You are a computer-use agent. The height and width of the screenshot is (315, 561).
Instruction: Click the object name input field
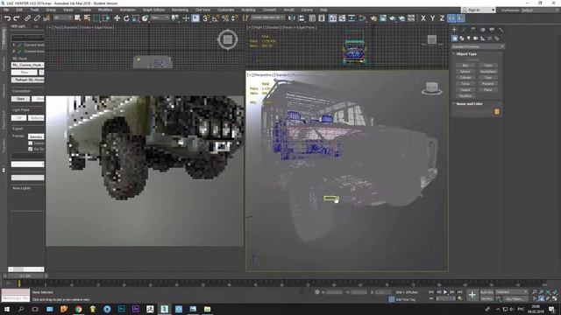coord(473,112)
